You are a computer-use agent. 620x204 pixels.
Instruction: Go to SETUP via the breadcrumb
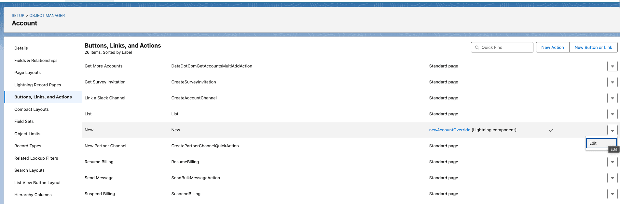coord(18,16)
